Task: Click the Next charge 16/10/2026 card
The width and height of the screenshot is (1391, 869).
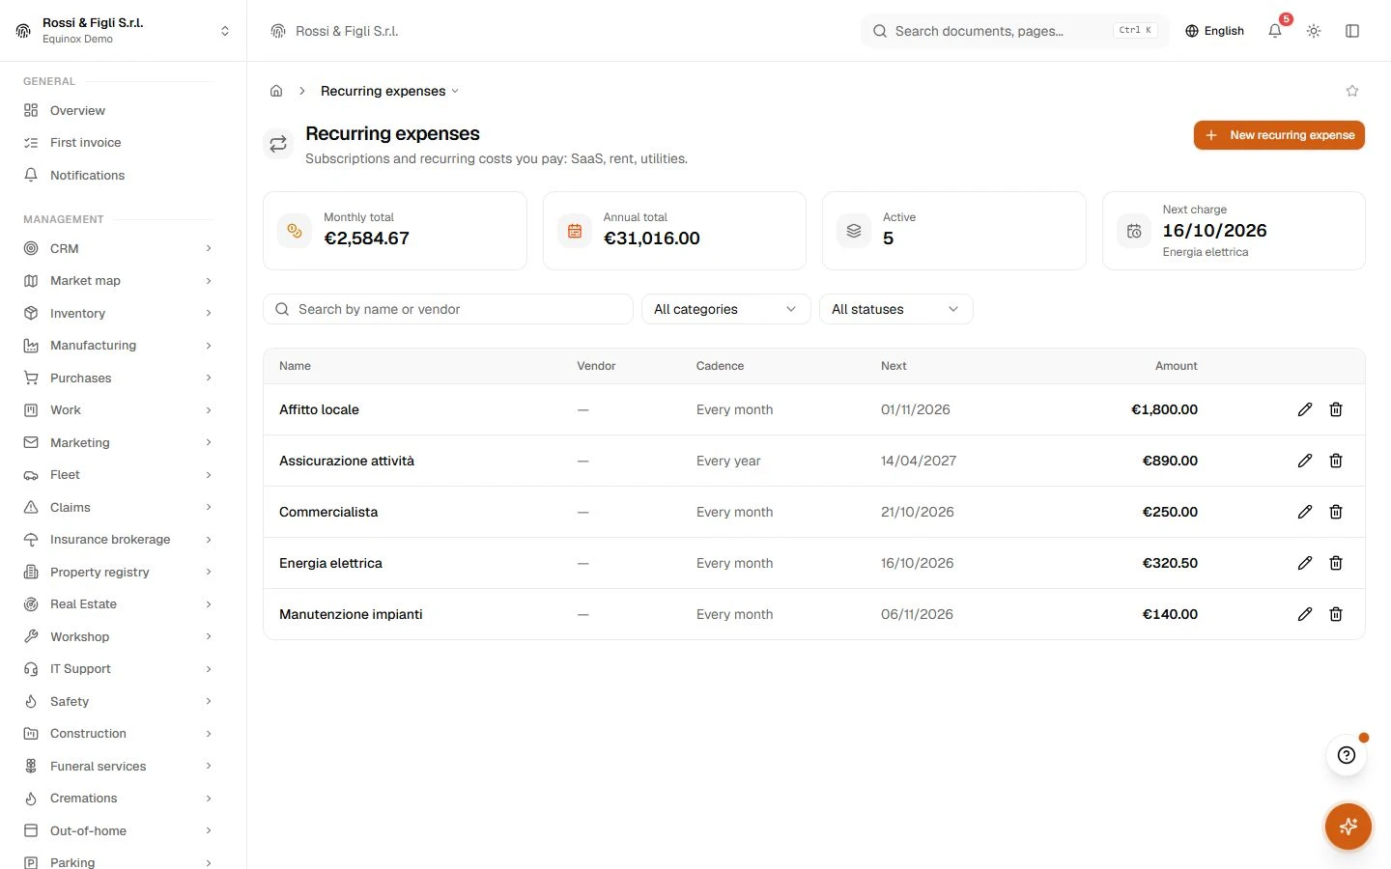Action: [1234, 231]
